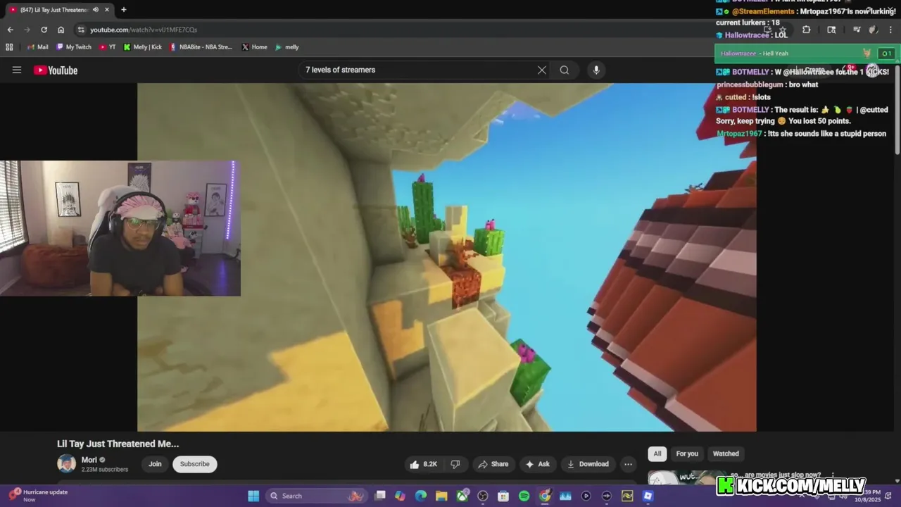Open Chrome three-dot menu

pyautogui.click(x=891, y=30)
